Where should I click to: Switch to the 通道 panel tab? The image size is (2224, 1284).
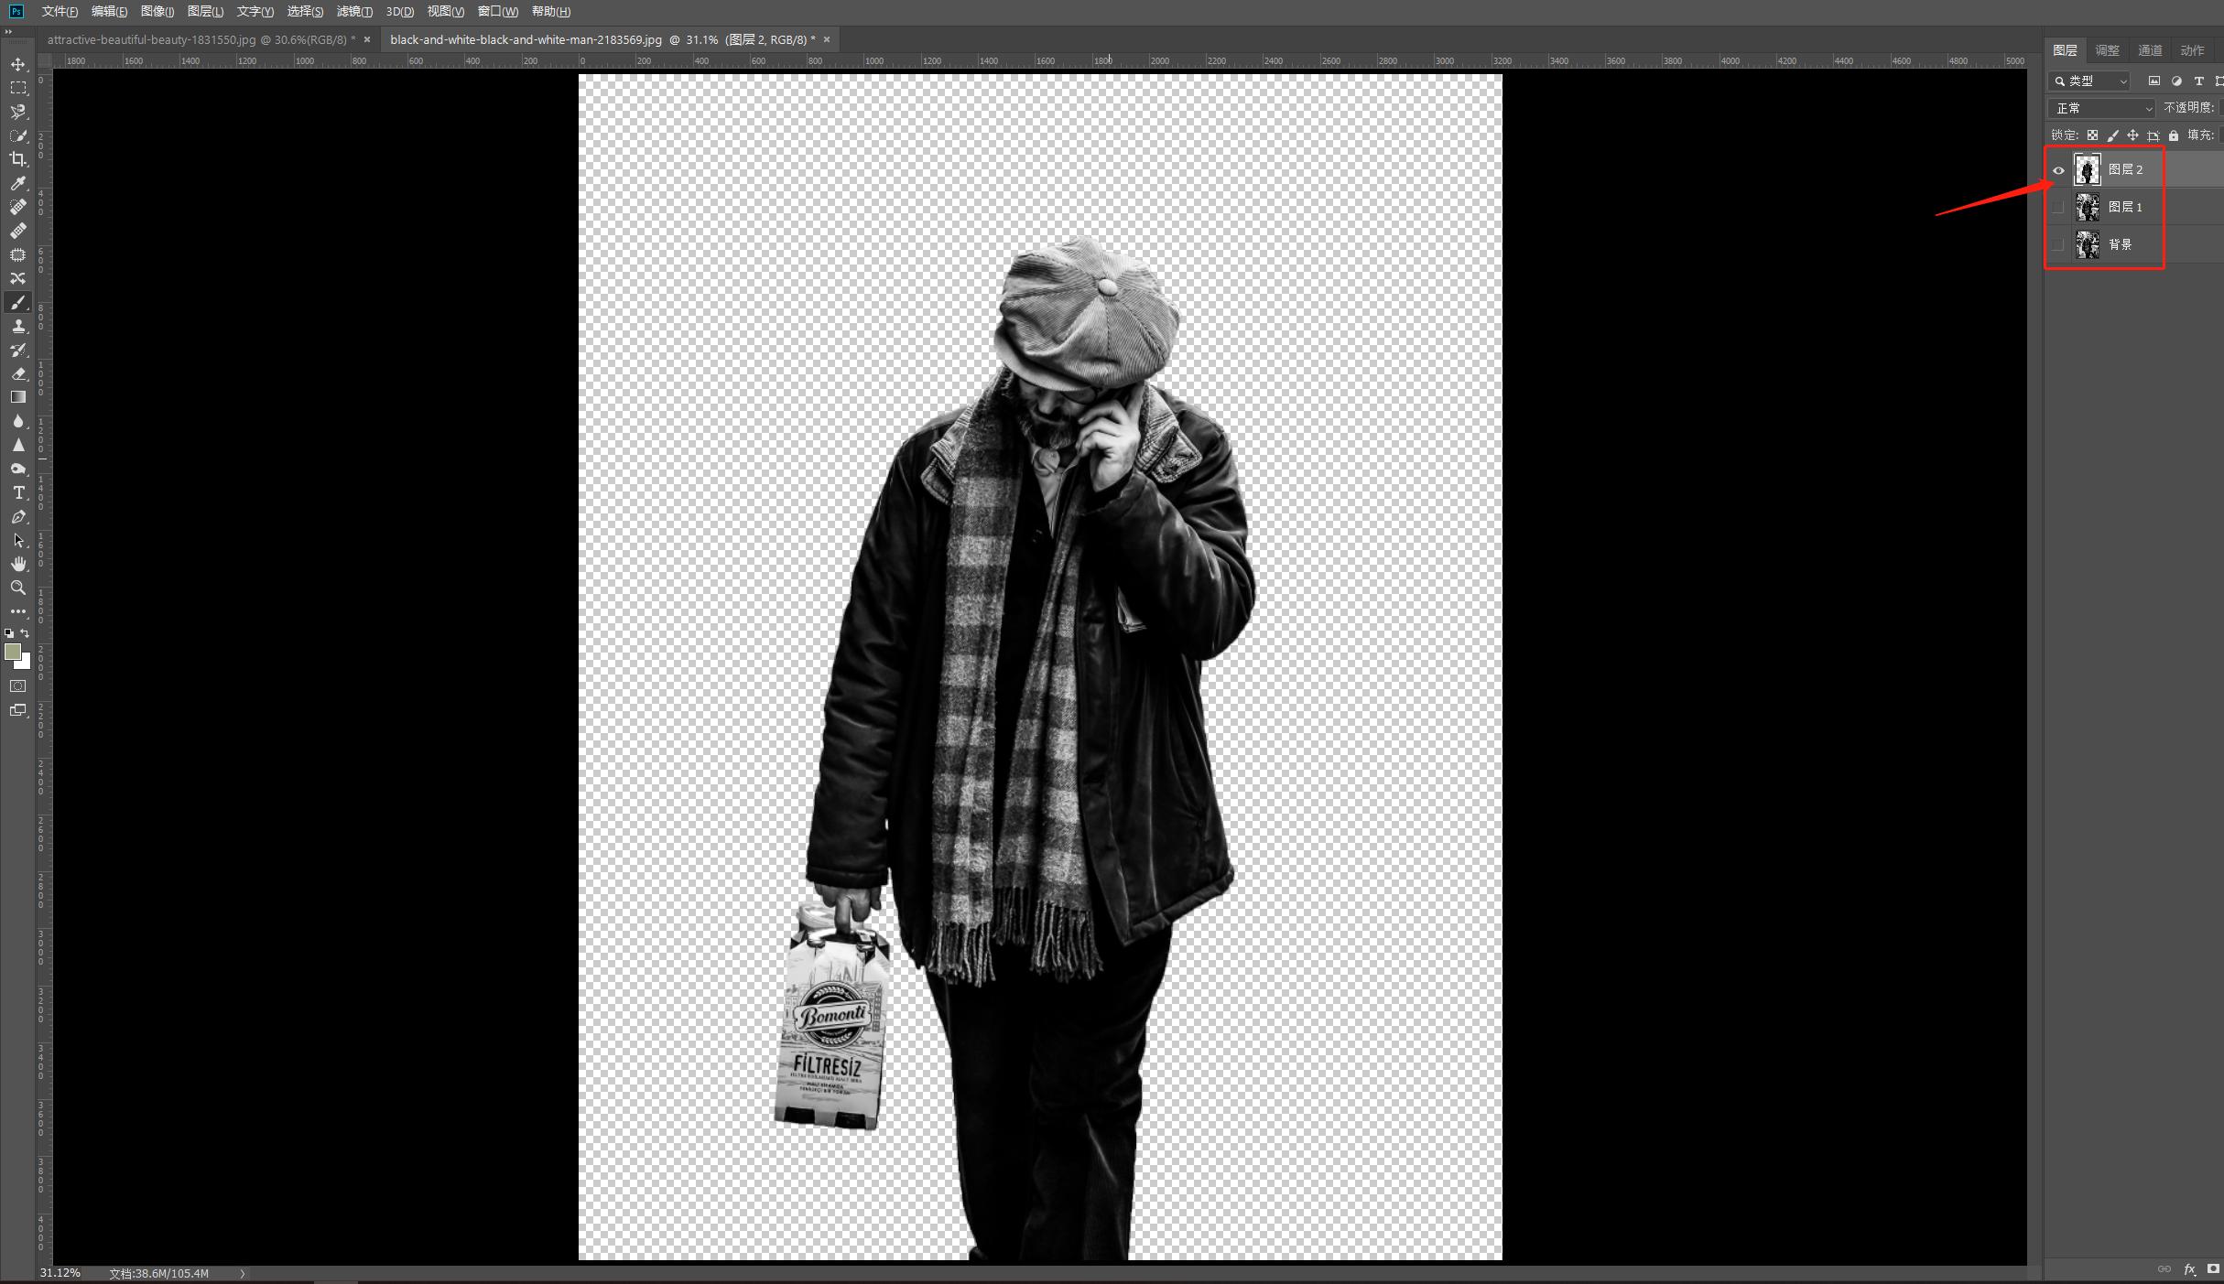pos(2149,50)
